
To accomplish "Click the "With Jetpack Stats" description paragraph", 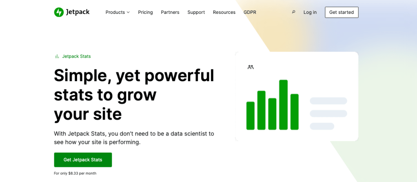I will pos(134,138).
